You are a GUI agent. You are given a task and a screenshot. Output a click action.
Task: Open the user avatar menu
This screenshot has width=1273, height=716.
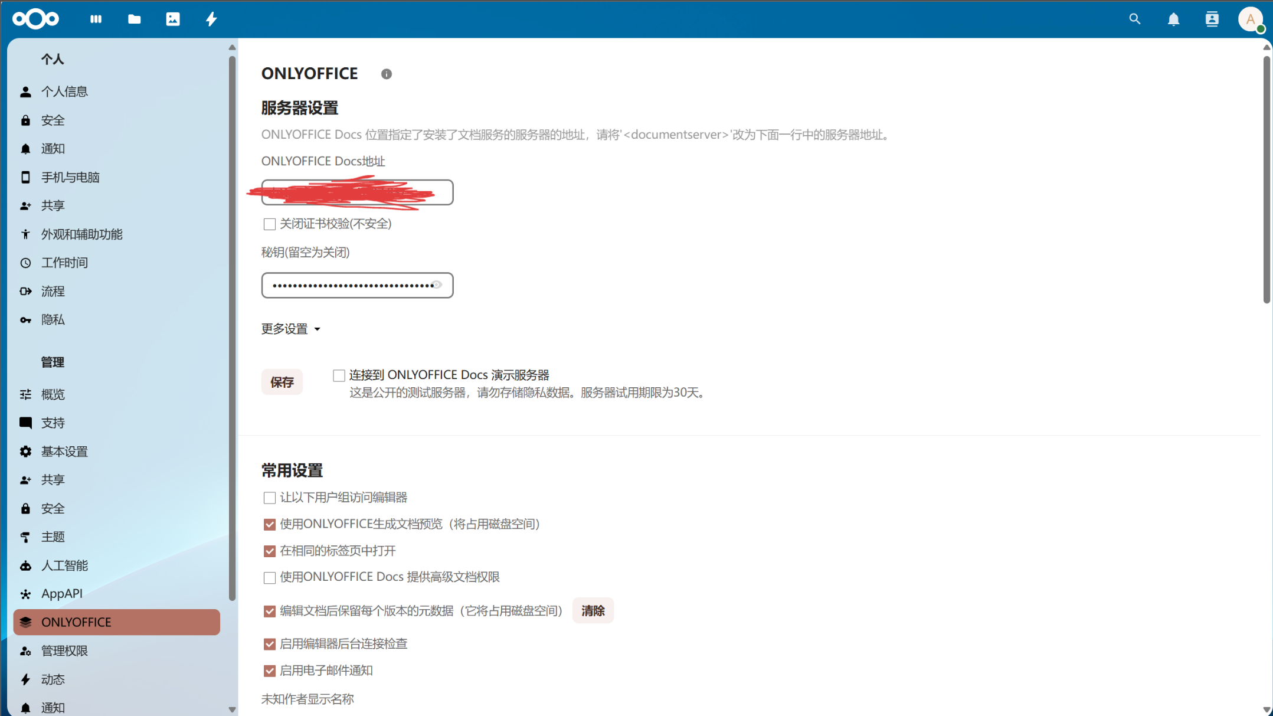1251,19
